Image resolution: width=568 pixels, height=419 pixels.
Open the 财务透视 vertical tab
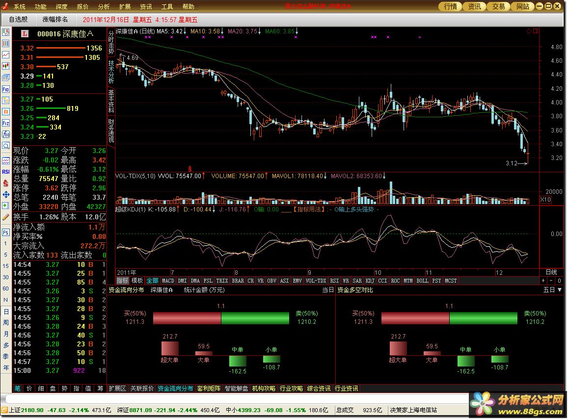click(111, 131)
